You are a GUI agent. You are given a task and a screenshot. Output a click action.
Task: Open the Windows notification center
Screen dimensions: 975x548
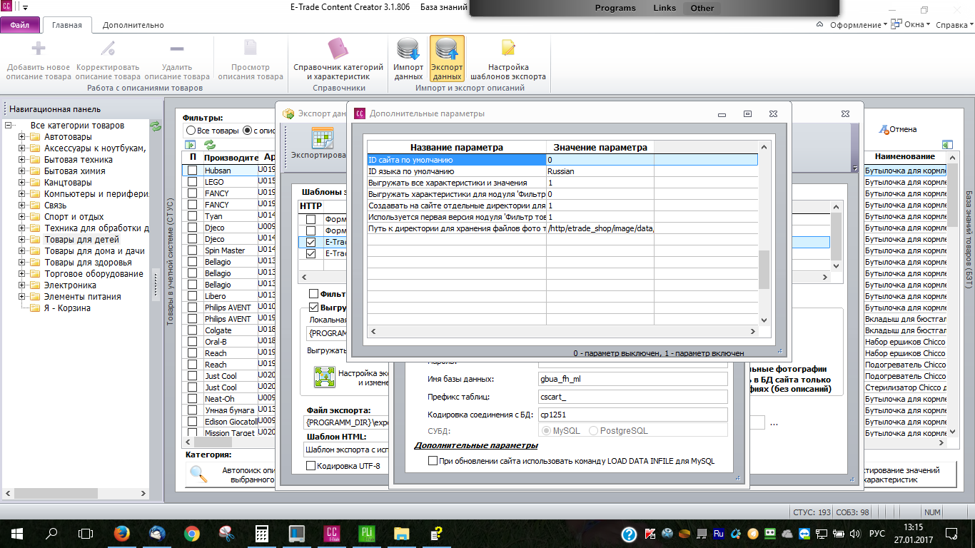(951, 534)
